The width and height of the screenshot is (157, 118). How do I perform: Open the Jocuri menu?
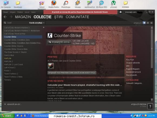pos(27,12)
